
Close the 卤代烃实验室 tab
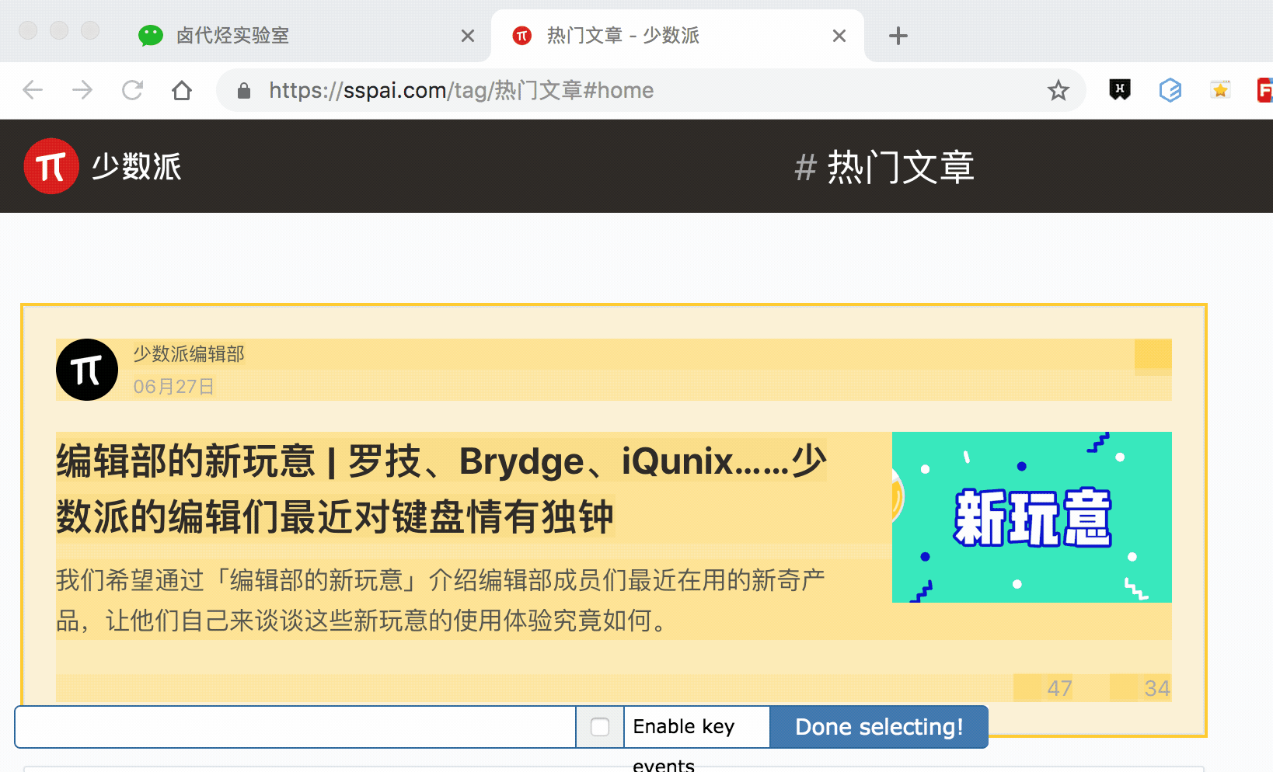(x=468, y=36)
